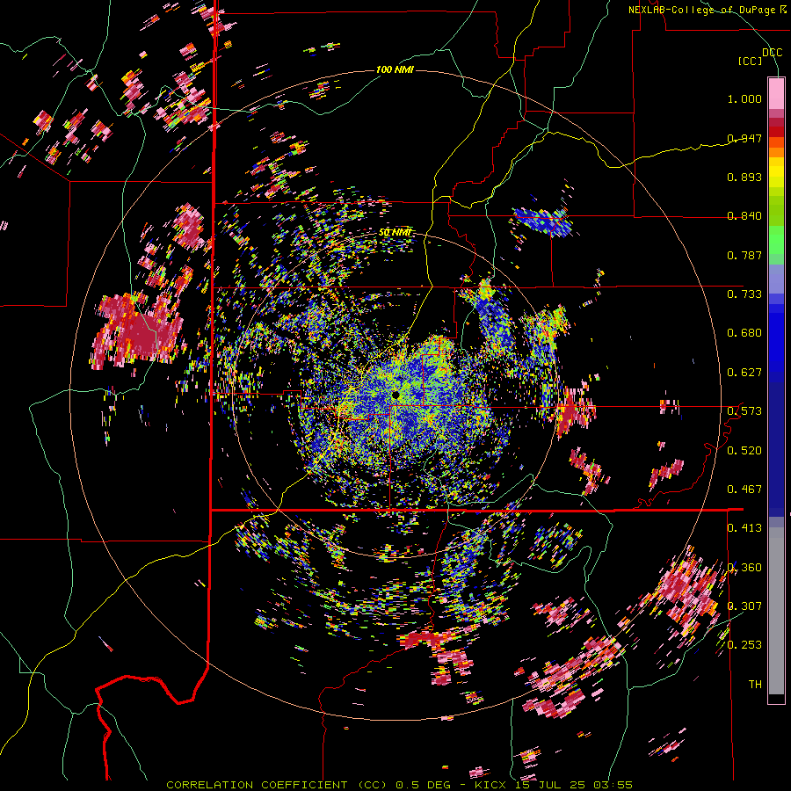This screenshot has height=791, width=791.
Task: Click the gray segment of the color bar
Action: coord(776,611)
